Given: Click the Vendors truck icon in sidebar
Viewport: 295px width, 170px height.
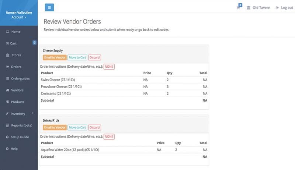Looking at the screenshot, I should coord(7,90).
